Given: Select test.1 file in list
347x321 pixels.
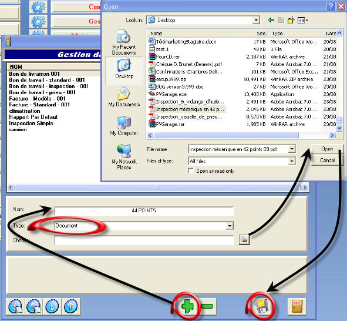Looking at the screenshot, I should [x=159, y=49].
